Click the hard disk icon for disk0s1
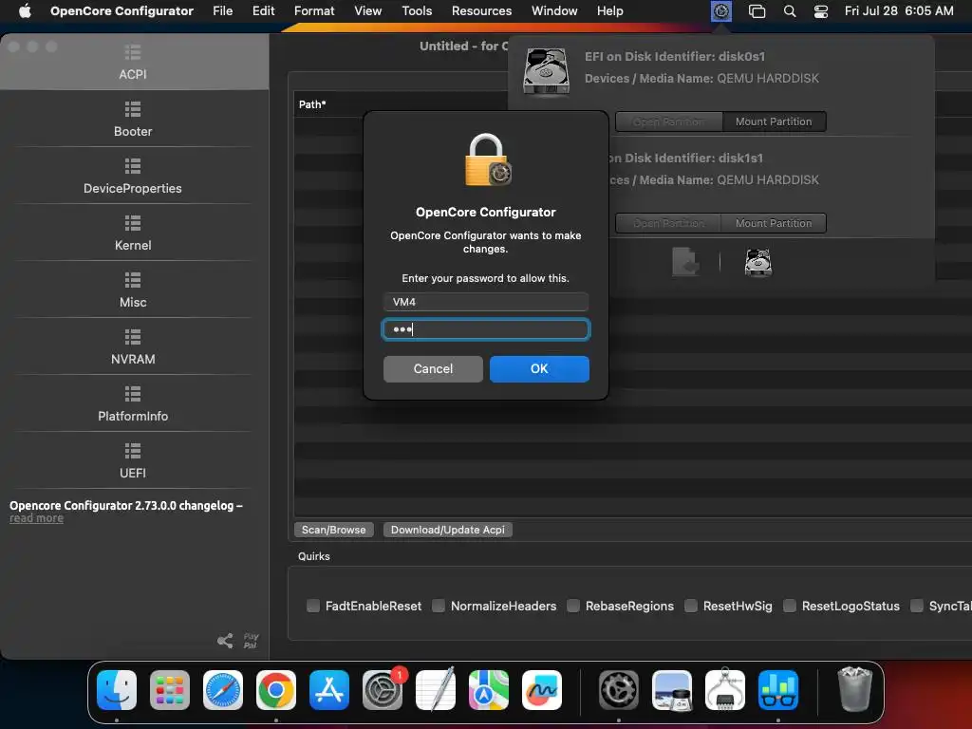Screen dimensions: 972x729 pyautogui.click(x=546, y=72)
